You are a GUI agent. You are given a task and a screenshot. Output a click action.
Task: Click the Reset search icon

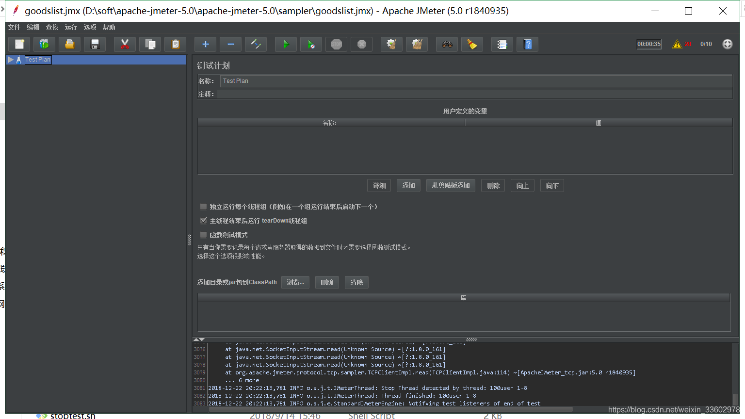(x=472, y=44)
